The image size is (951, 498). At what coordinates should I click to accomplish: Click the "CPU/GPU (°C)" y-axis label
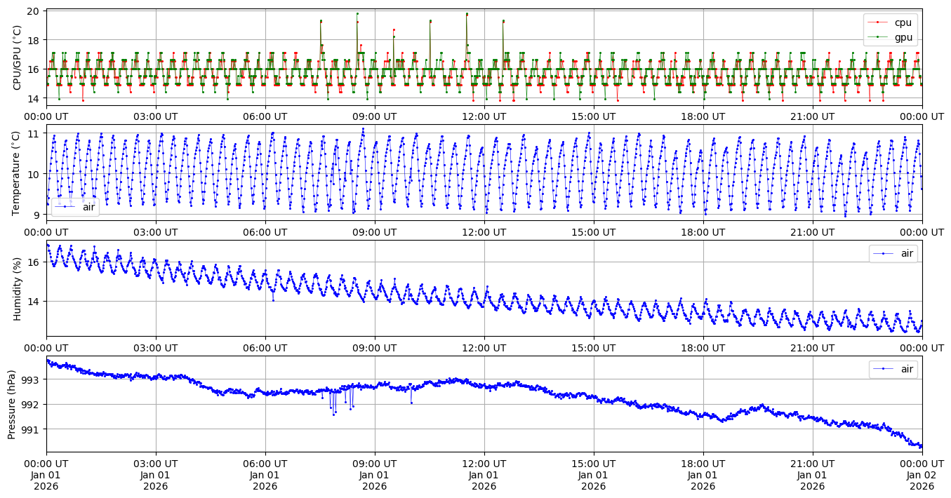click(18, 58)
